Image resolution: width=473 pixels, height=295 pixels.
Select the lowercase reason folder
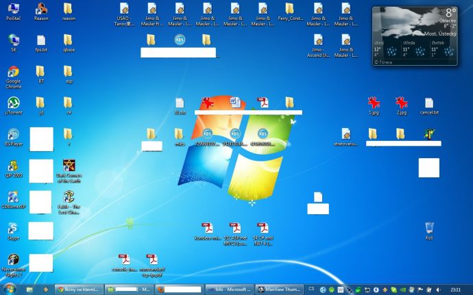click(x=69, y=12)
